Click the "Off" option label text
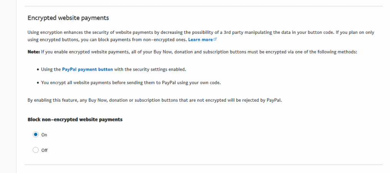The height and width of the screenshot is (173, 390). pos(45,150)
